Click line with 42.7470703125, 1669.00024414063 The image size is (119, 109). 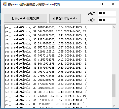45,96
